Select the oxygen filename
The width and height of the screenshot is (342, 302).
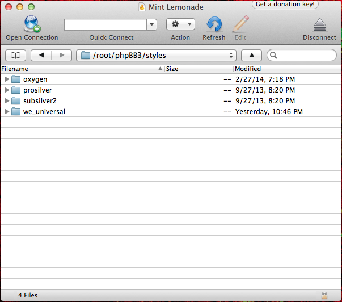coord(35,79)
